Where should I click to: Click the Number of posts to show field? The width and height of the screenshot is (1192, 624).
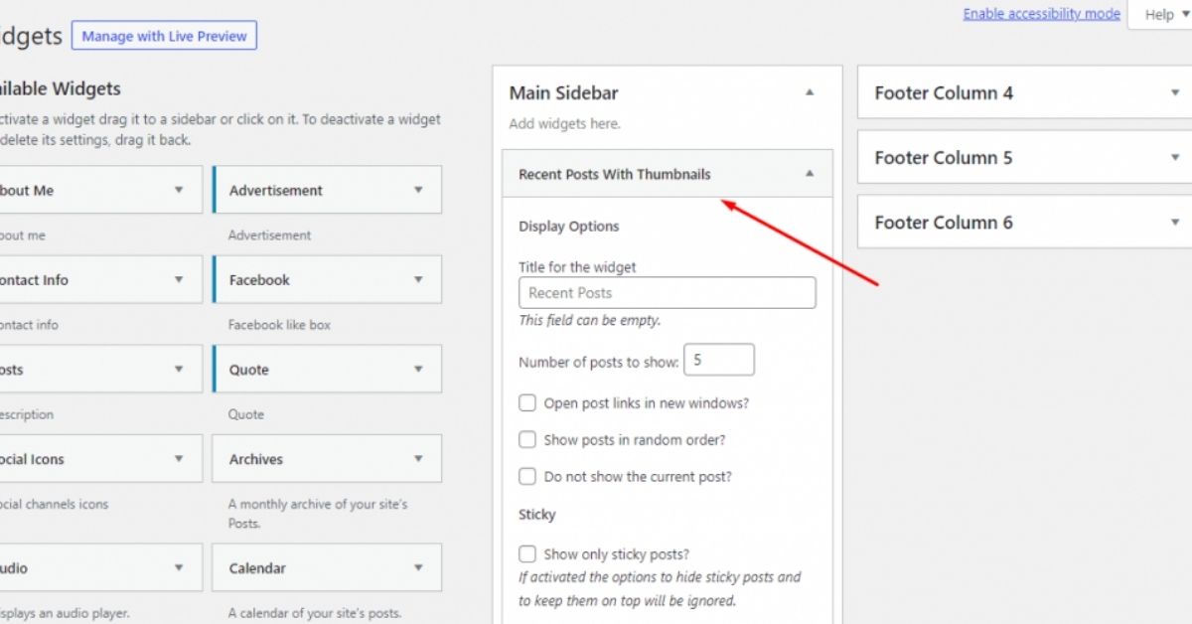pyautogui.click(x=719, y=361)
